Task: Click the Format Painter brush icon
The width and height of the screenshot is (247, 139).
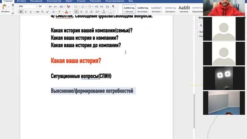Action: point(13,13)
